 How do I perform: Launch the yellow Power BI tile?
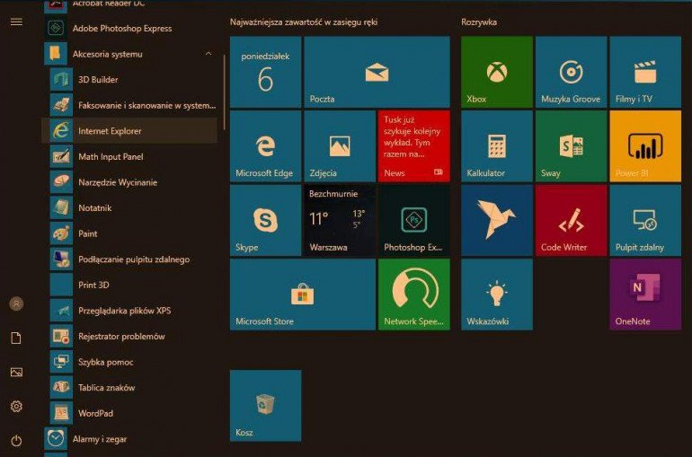click(x=645, y=145)
